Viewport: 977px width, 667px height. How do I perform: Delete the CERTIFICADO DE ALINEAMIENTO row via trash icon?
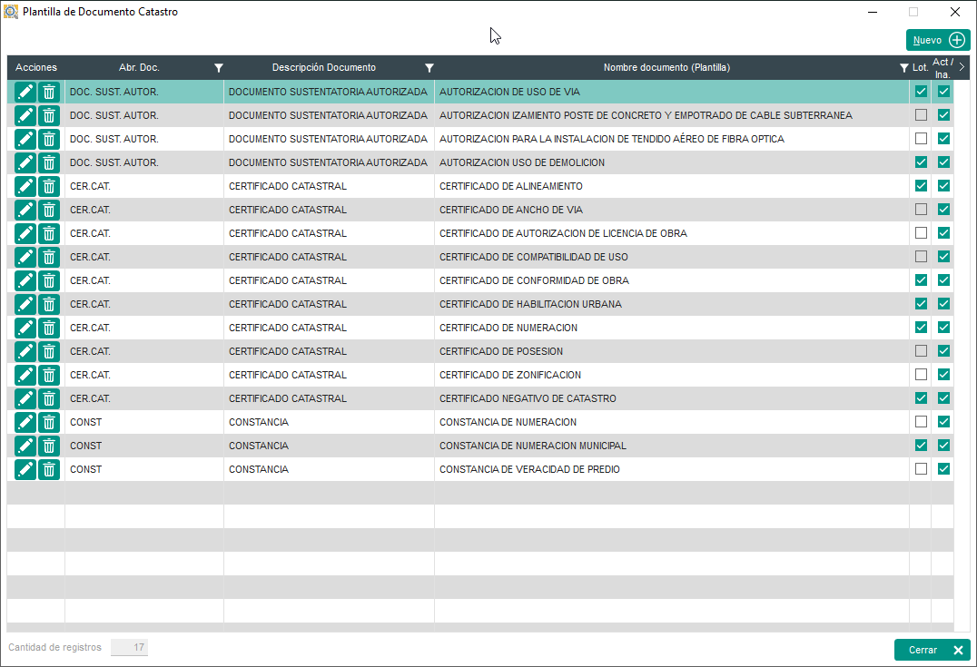[x=49, y=186]
